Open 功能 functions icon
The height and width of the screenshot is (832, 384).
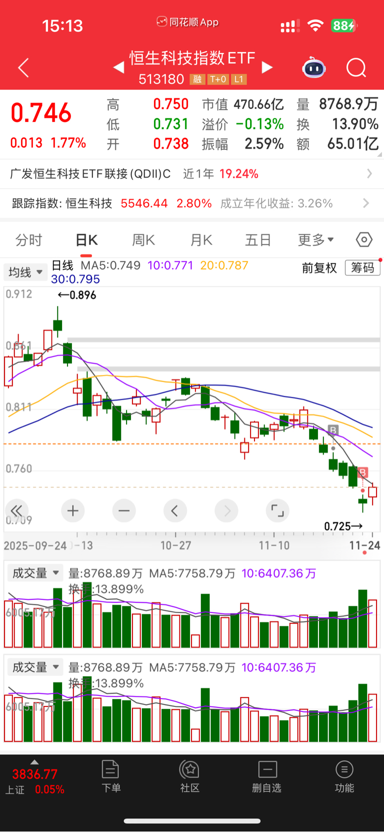[x=344, y=776]
